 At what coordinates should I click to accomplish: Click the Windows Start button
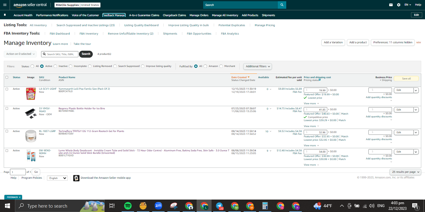(x=7, y=206)
